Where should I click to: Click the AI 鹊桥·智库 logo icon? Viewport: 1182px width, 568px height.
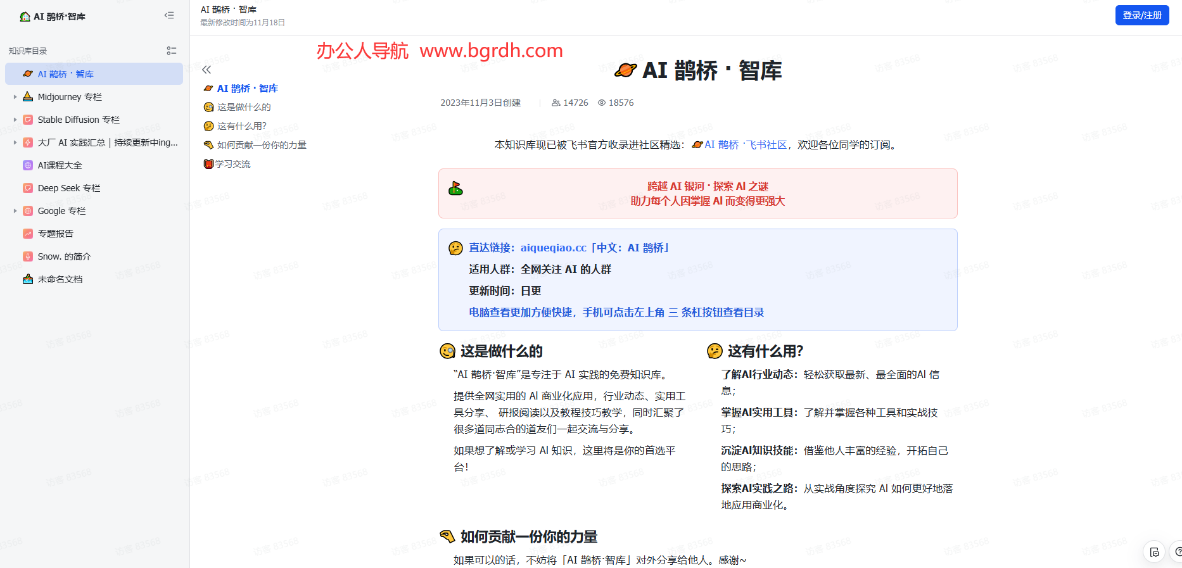click(25, 16)
